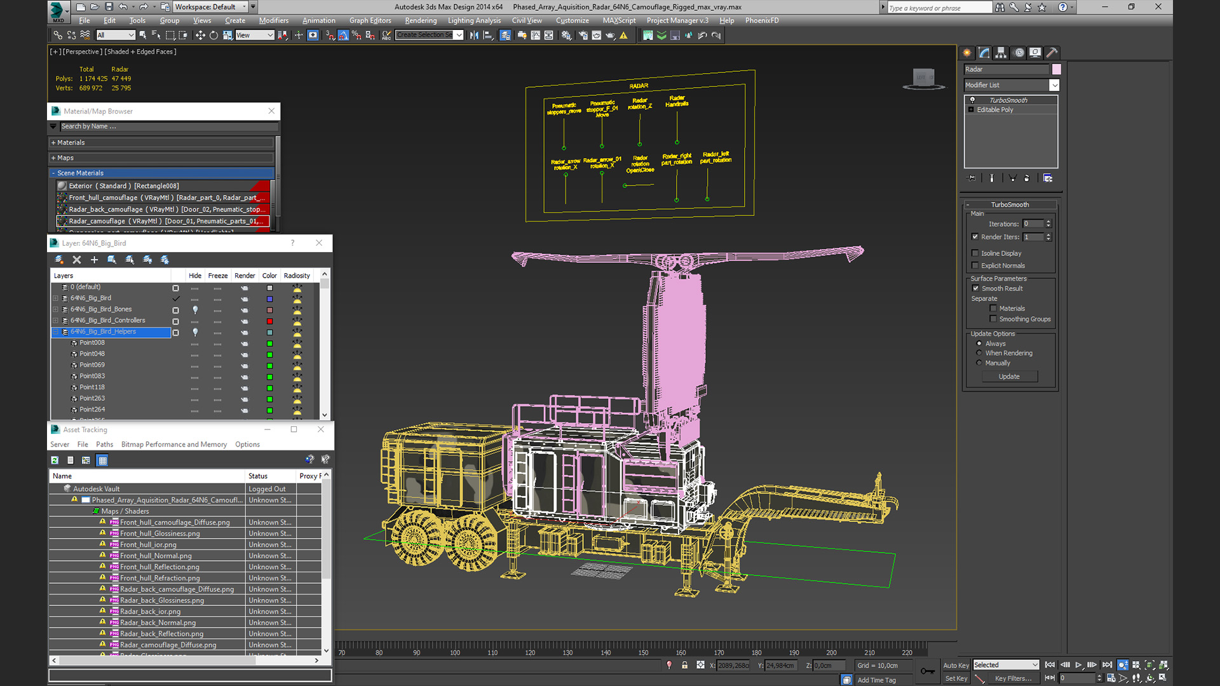Select the When Rendering radio button
Image resolution: width=1220 pixels, height=686 pixels.
tap(979, 353)
